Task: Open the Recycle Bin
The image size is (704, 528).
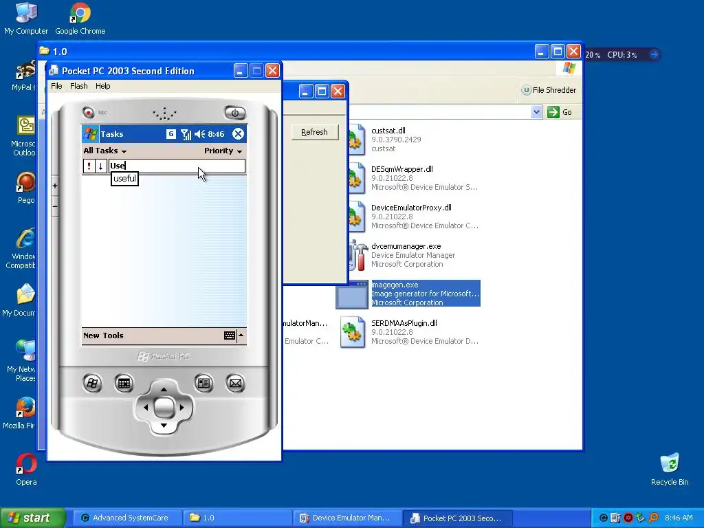Action: (670, 469)
